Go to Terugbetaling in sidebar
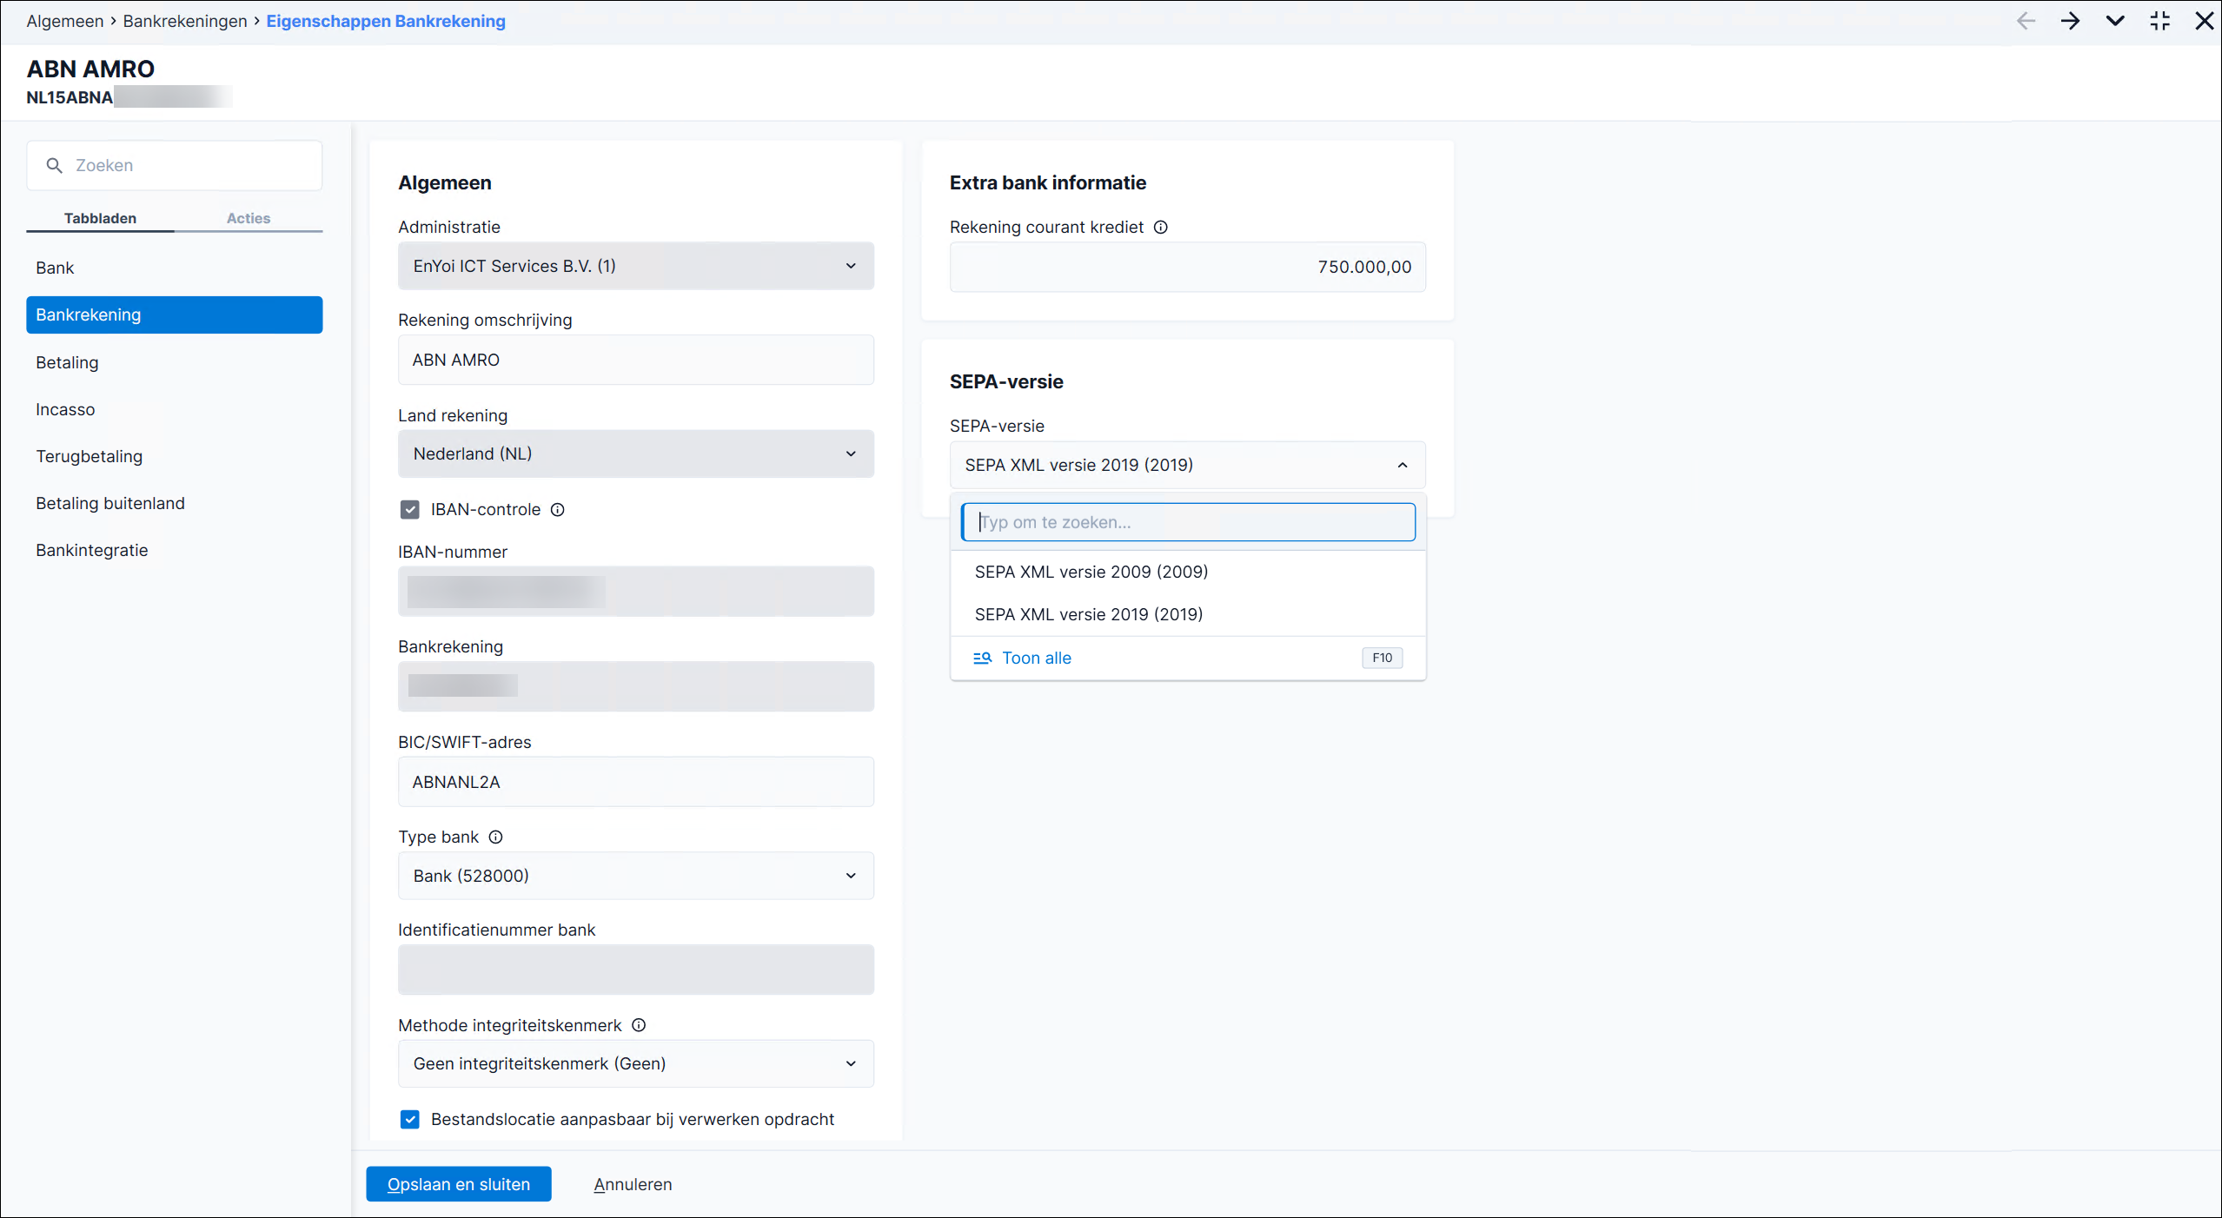 tap(175, 456)
